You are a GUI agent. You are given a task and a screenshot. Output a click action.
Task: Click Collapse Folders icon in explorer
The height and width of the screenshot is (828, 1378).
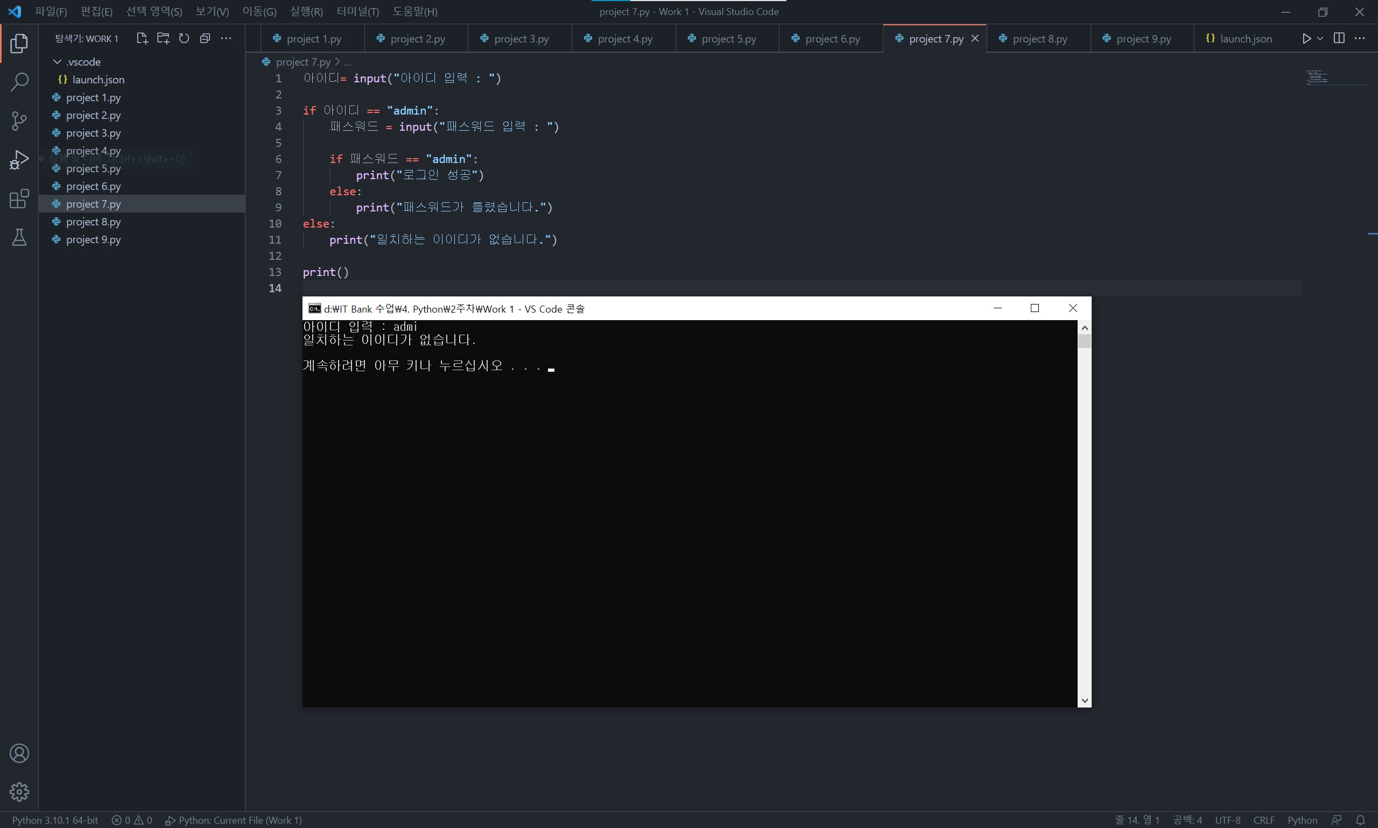tap(205, 38)
